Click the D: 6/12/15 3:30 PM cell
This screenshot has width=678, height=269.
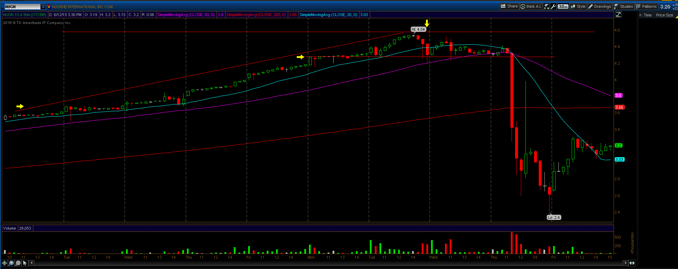point(65,15)
